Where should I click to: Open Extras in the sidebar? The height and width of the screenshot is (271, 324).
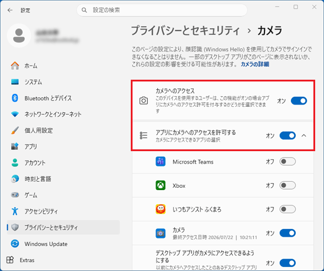[x=21, y=260]
